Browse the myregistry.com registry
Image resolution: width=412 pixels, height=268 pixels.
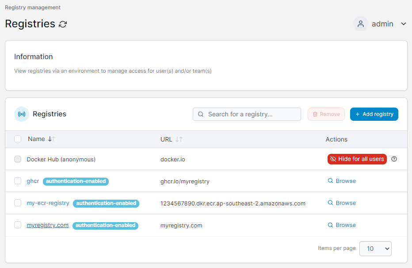tap(345, 225)
